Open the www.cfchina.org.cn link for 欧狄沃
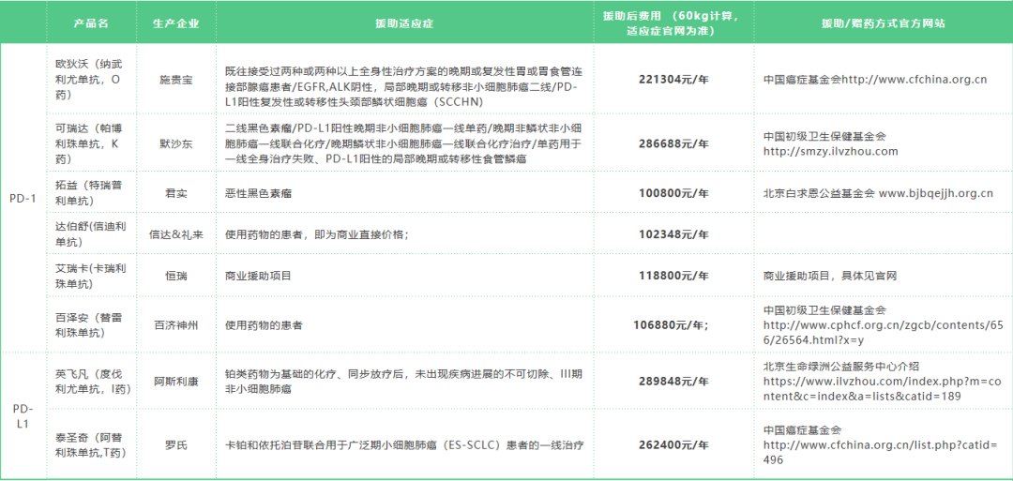Image resolution: width=1013 pixels, height=481 pixels. tap(914, 80)
